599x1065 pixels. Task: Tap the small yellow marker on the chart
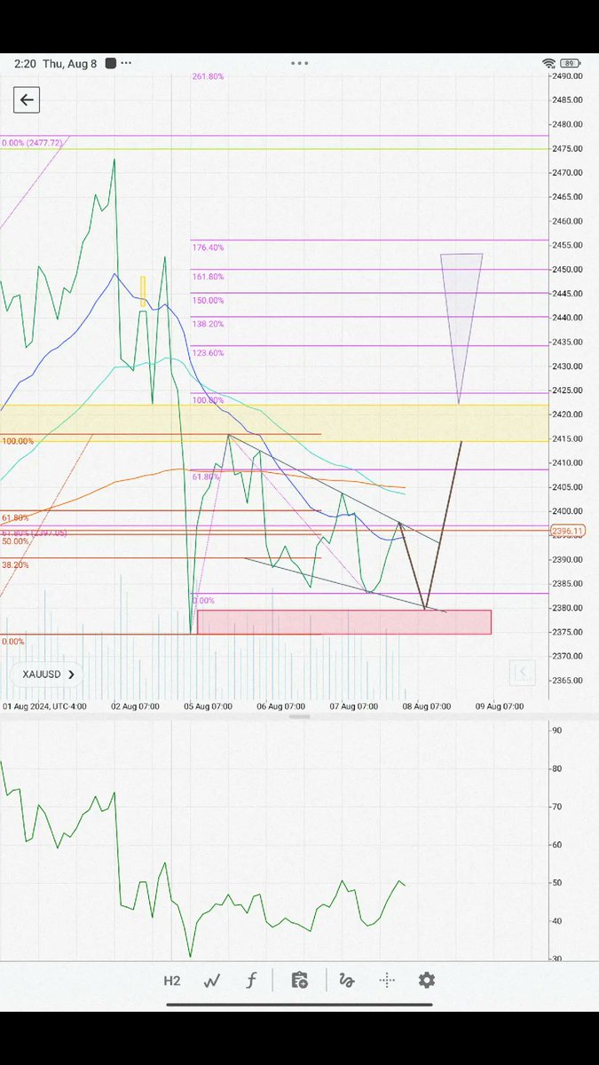(x=143, y=291)
